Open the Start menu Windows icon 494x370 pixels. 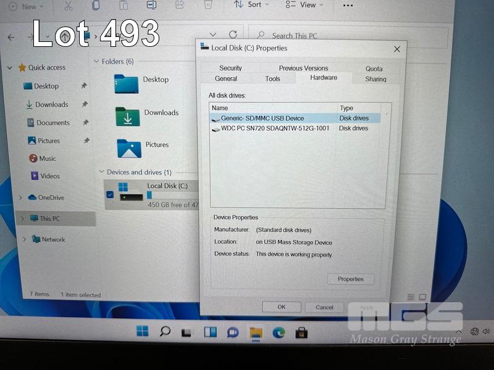tap(143, 332)
